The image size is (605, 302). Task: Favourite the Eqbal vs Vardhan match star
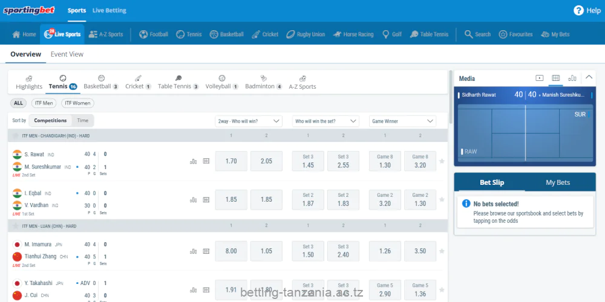(x=442, y=199)
